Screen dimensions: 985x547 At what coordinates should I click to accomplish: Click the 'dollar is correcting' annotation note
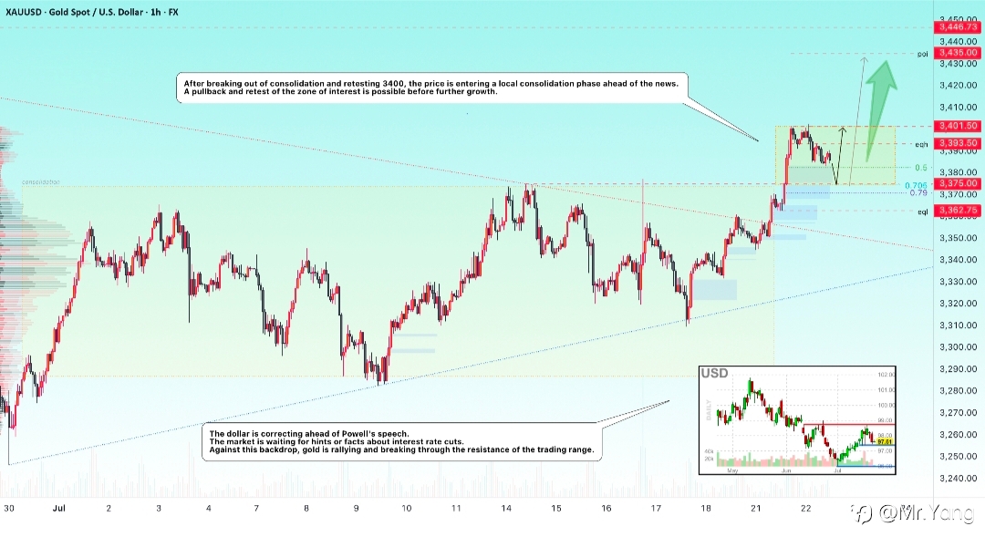coord(402,442)
